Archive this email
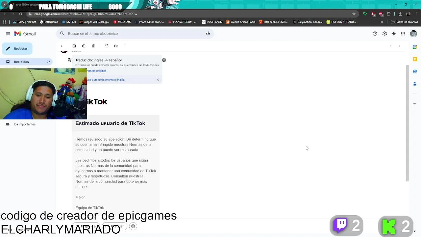This screenshot has width=421, height=237. tap(74, 46)
